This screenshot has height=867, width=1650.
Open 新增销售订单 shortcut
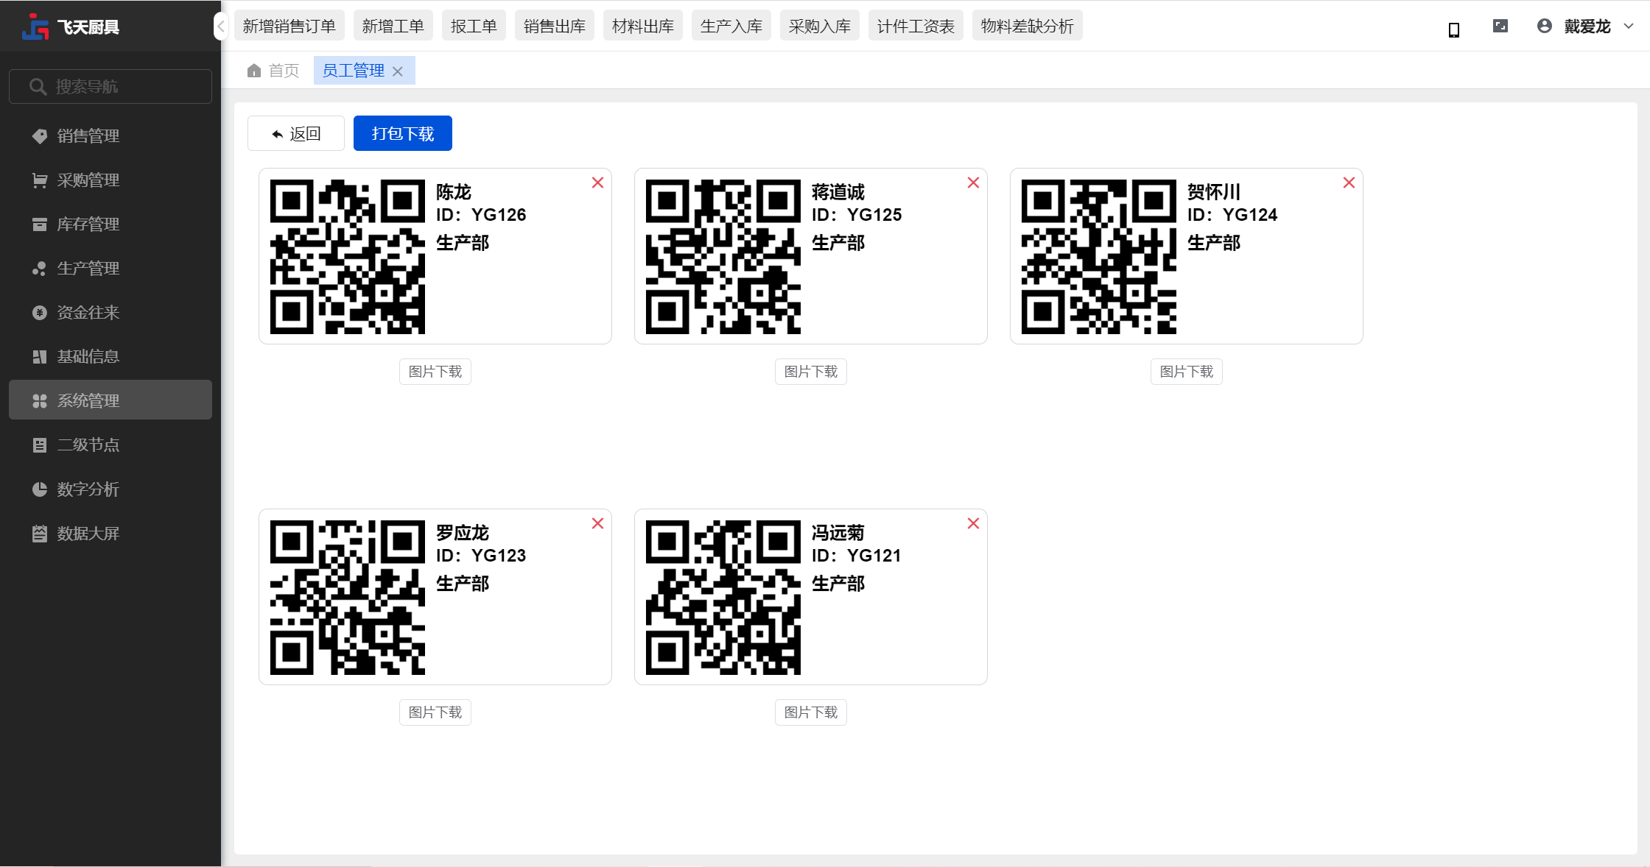pyautogui.click(x=289, y=26)
